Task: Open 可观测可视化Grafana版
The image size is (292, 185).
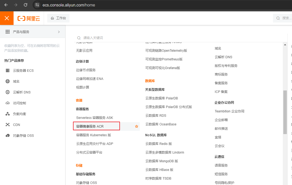Action: [163, 68]
